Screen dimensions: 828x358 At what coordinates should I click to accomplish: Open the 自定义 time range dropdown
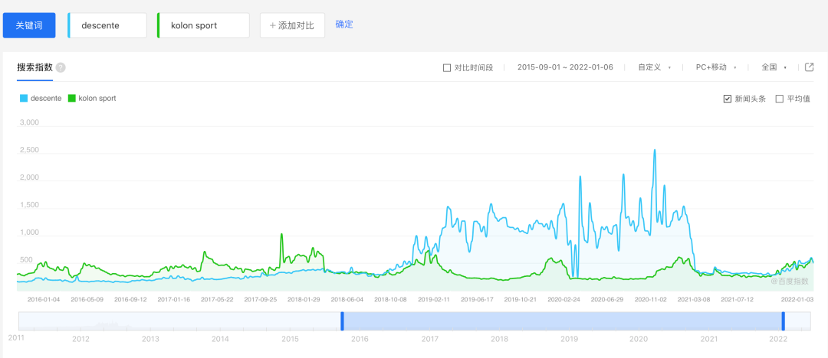pyautogui.click(x=654, y=67)
